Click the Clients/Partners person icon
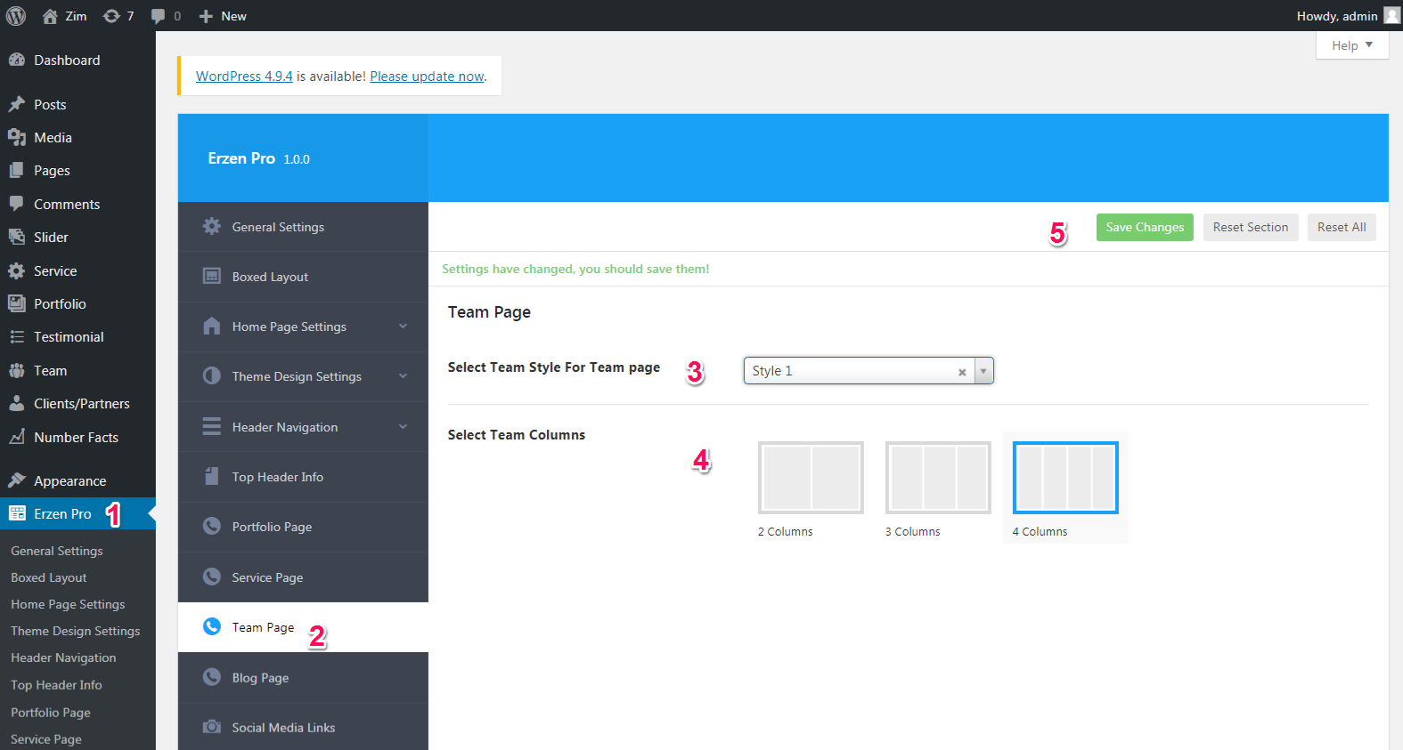 (x=16, y=403)
